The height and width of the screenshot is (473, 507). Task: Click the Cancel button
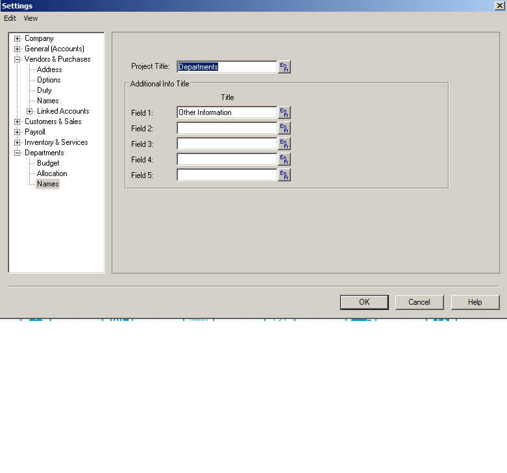click(419, 302)
